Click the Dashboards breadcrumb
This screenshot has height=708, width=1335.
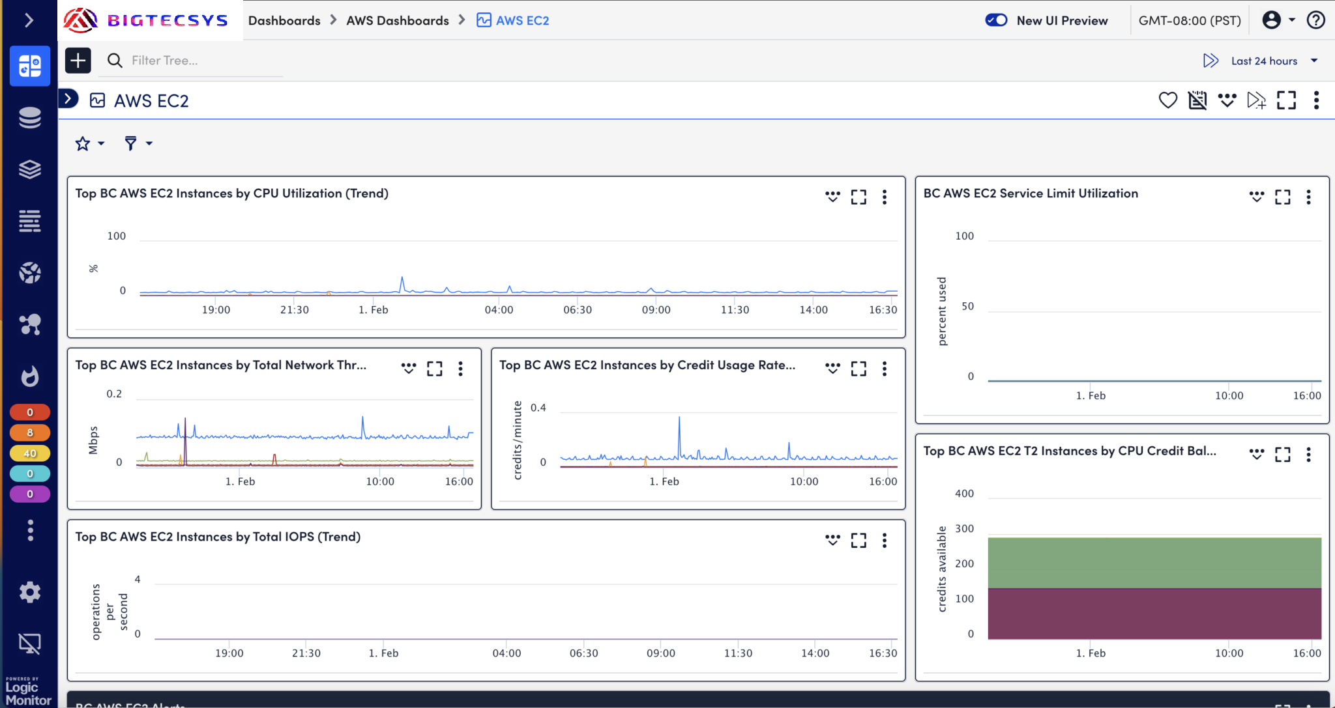(284, 20)
